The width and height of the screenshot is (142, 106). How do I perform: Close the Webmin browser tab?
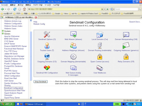[x=36, y=17]
